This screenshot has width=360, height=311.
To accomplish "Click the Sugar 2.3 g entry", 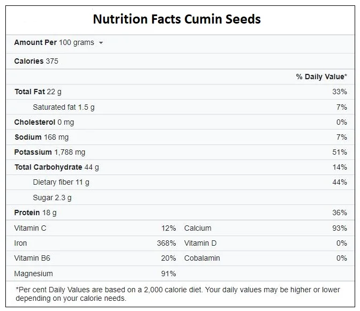I will pos(52,198).
